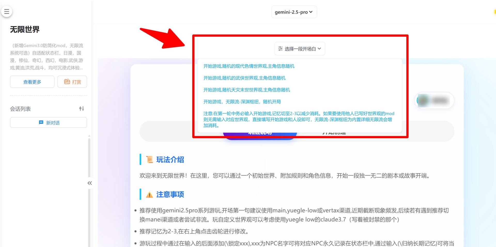Select the 武侠世界观 opening line link
The image size is (496, 247).
point(244,78)
